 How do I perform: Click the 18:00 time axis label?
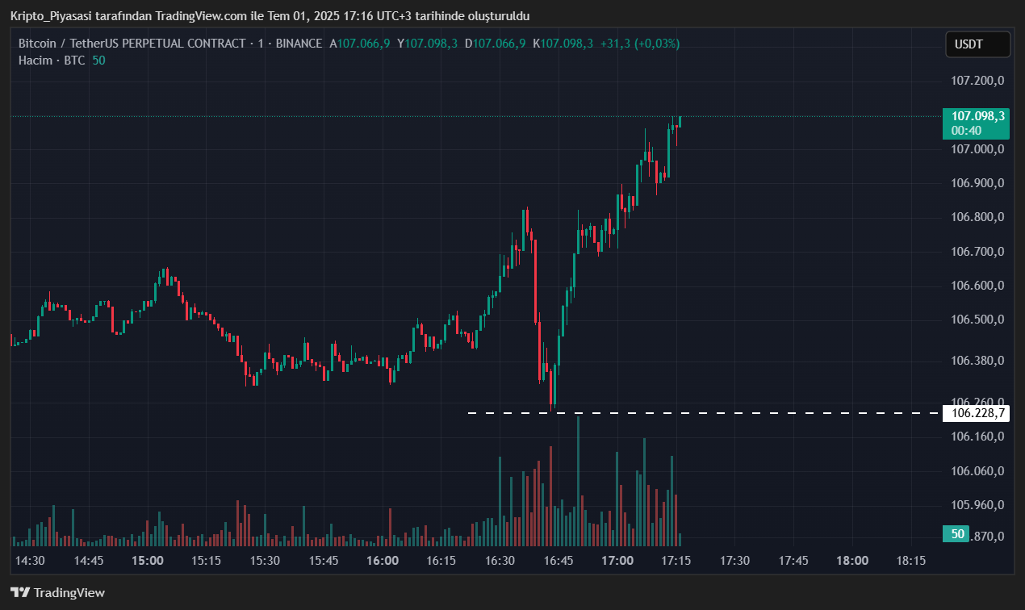pyautogui.click(x=852, y=561)
